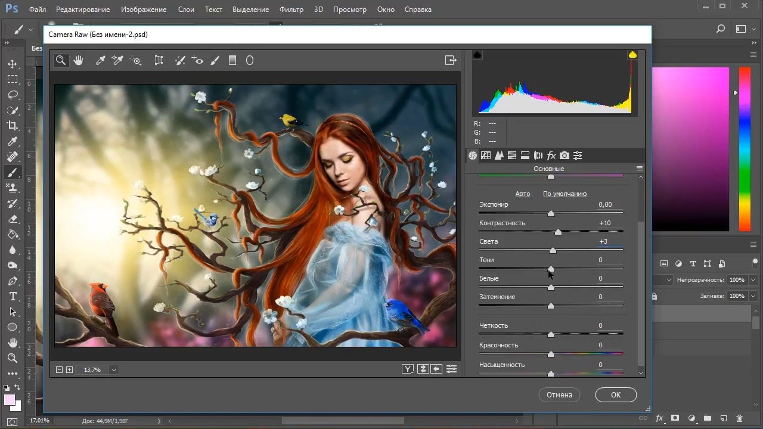The height and width of the screenshot is (429, 763).
Task: Select the Graduated Filter tool
Action: (x=232, y=60)
